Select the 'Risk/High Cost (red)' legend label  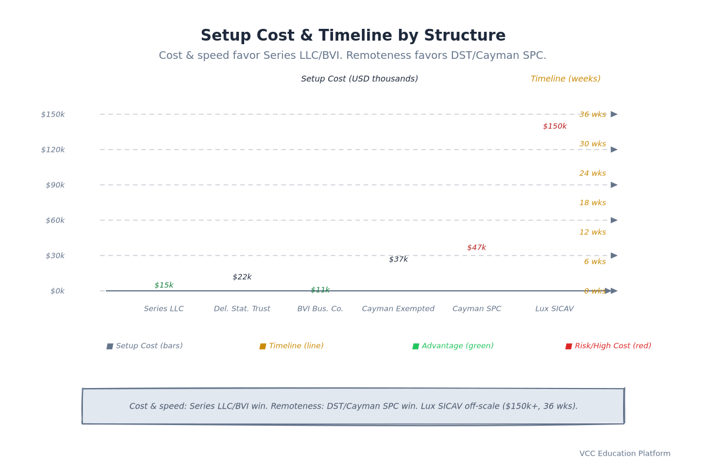pos(613,346)
